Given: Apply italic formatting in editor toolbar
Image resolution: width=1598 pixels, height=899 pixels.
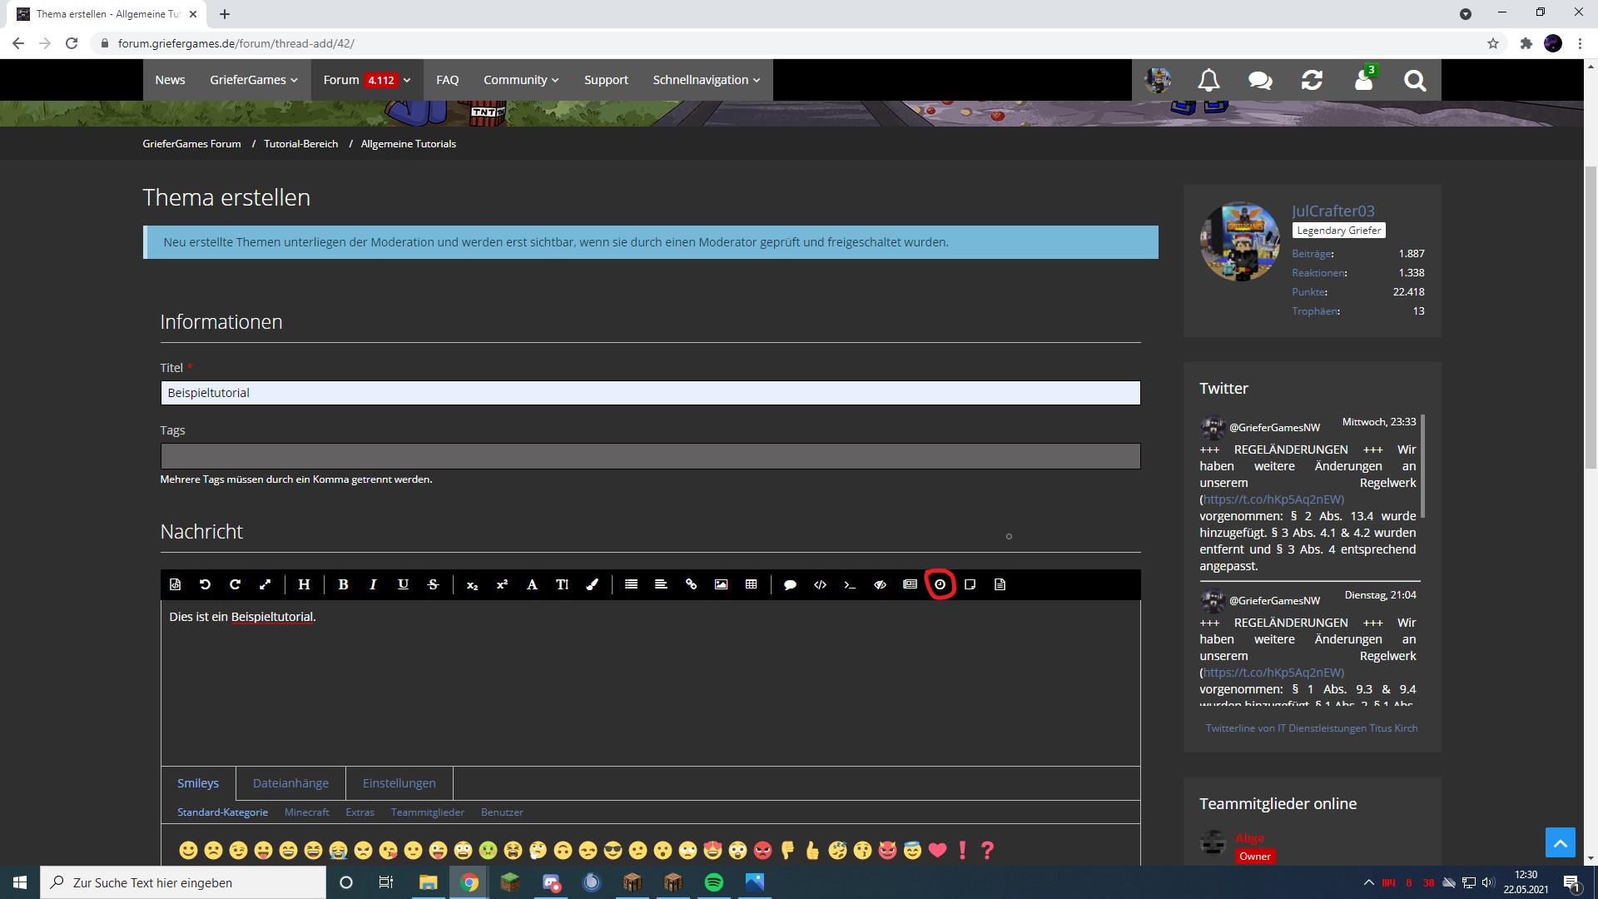Looking at the screenshot, I should [x=373, y=584].
